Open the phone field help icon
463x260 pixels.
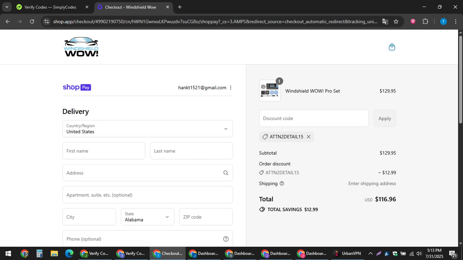pyautogui.click(x=226, y=239)
